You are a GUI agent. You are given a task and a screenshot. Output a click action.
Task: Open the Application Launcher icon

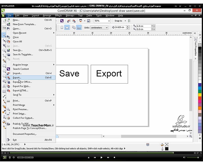[x=81, y=21]
